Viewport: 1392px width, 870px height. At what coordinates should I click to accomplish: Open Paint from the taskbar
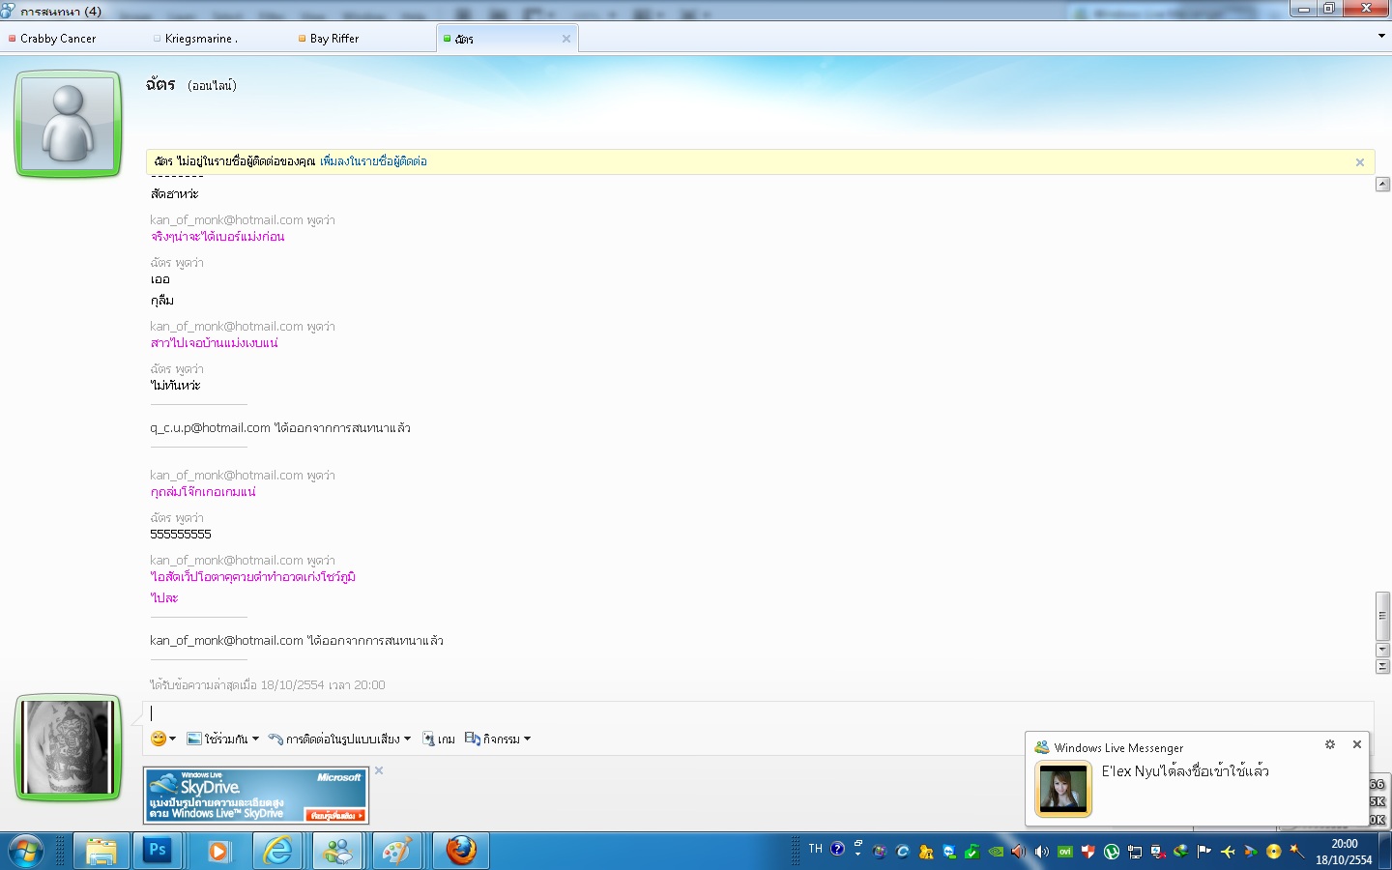click(x=397, y=851)
